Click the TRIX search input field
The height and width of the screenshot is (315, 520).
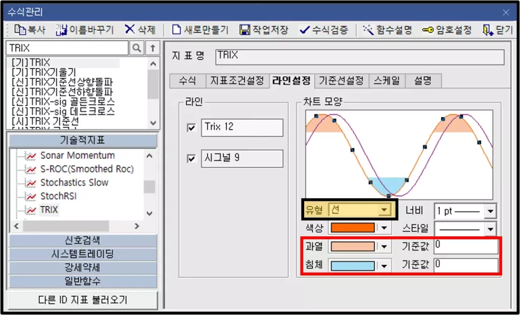pos(67,48)
